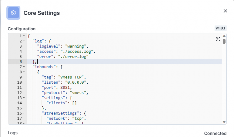Close the Core Settings dialog
The height and width of the screenshot is (137, 234).
225,11
